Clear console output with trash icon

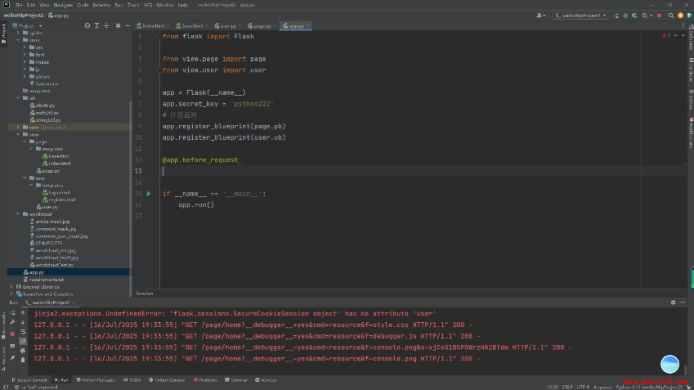point(23,360)
